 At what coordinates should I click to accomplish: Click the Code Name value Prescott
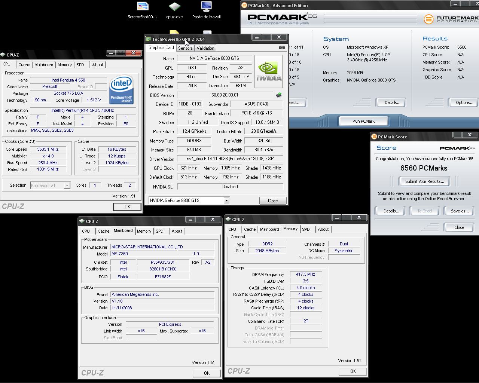click(x=50, y=86)
